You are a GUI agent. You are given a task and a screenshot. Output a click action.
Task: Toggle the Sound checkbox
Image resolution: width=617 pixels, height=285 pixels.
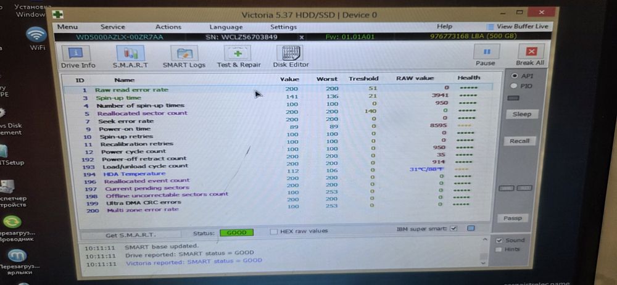(x=499, y=240)
